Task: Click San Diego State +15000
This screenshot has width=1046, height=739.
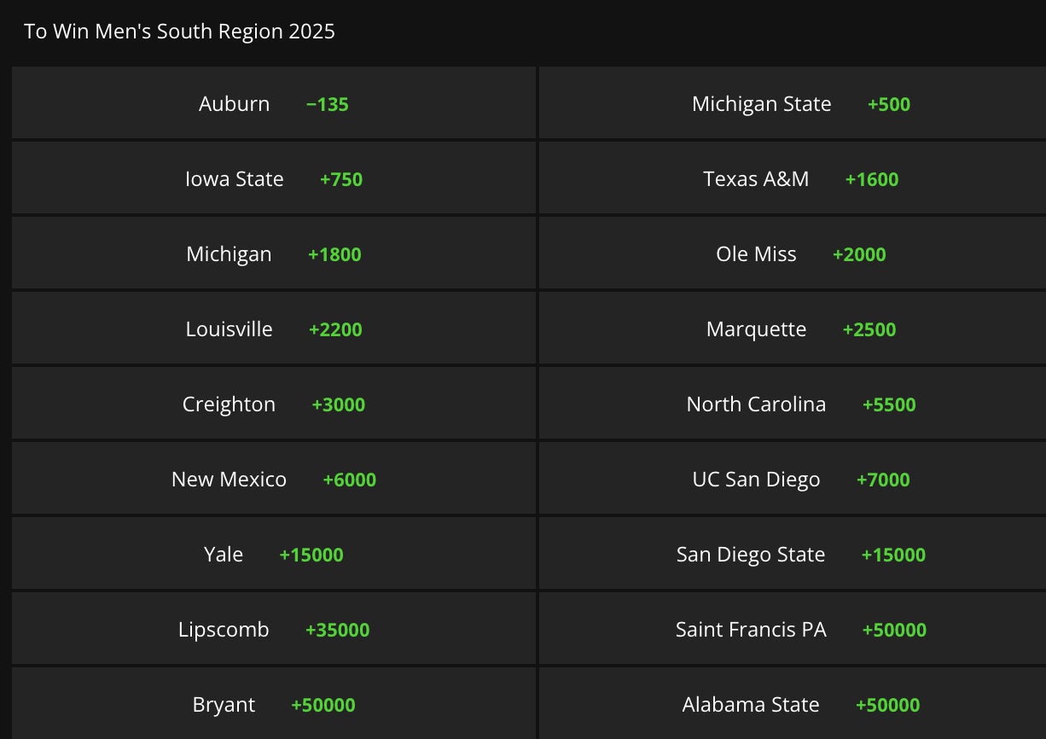Action: (x=800, y=555)
